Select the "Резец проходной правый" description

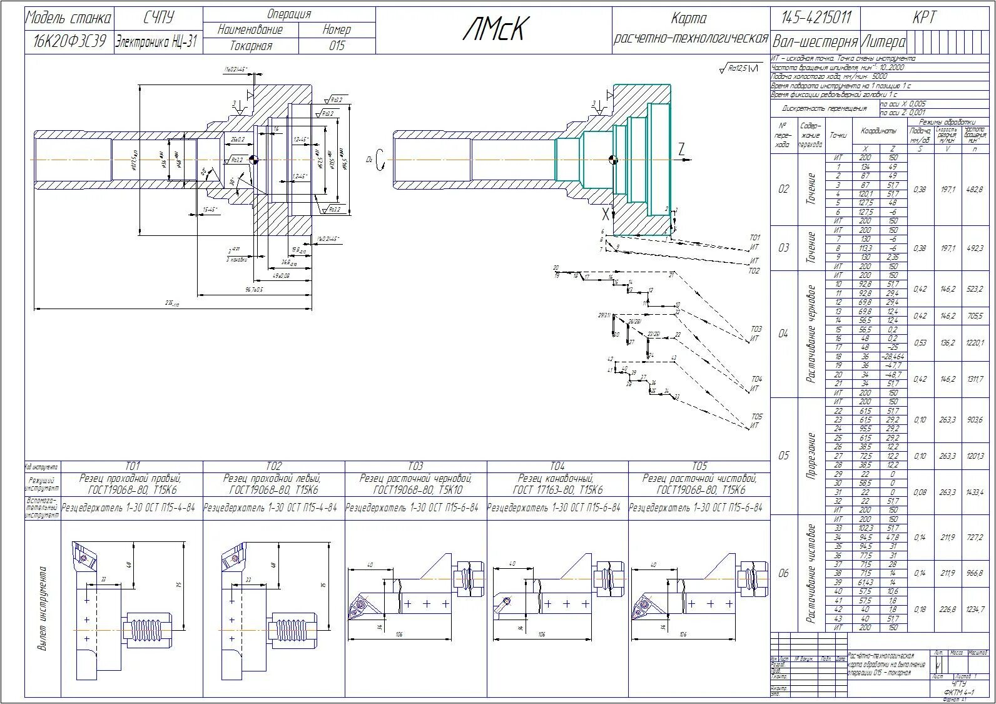pyautogui.click(x=133, y=484)
